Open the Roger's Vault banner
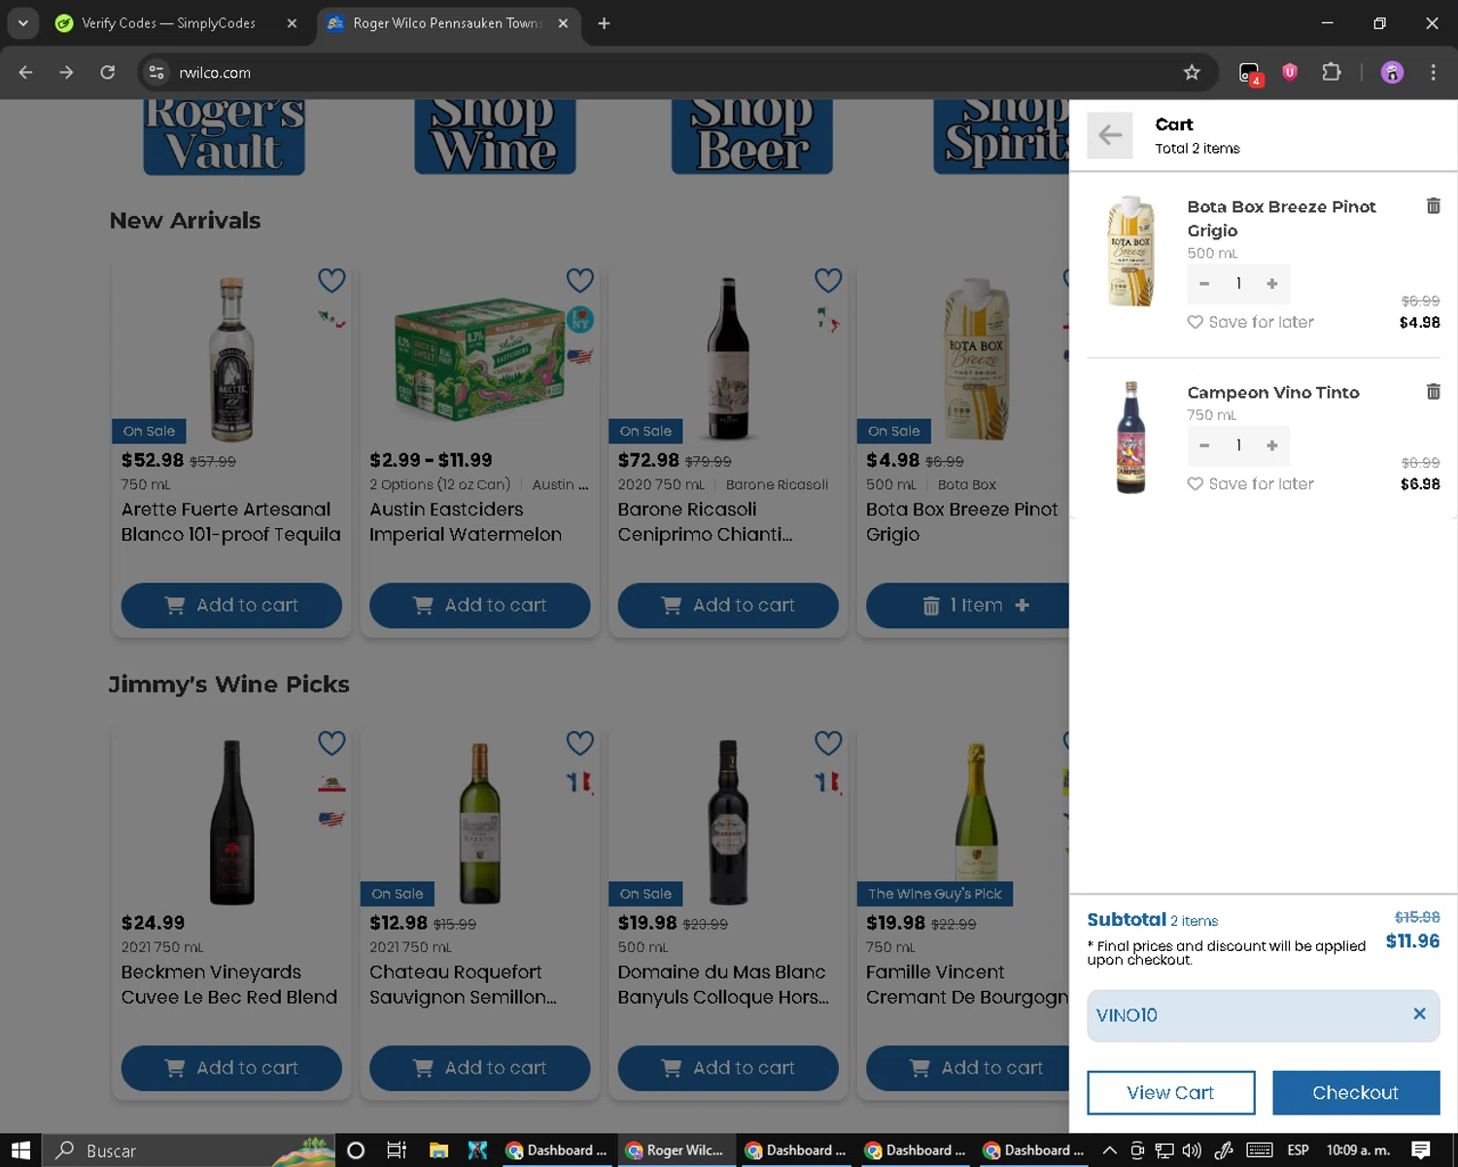Screen dimensions: 1458x1167 click(225, 137)
